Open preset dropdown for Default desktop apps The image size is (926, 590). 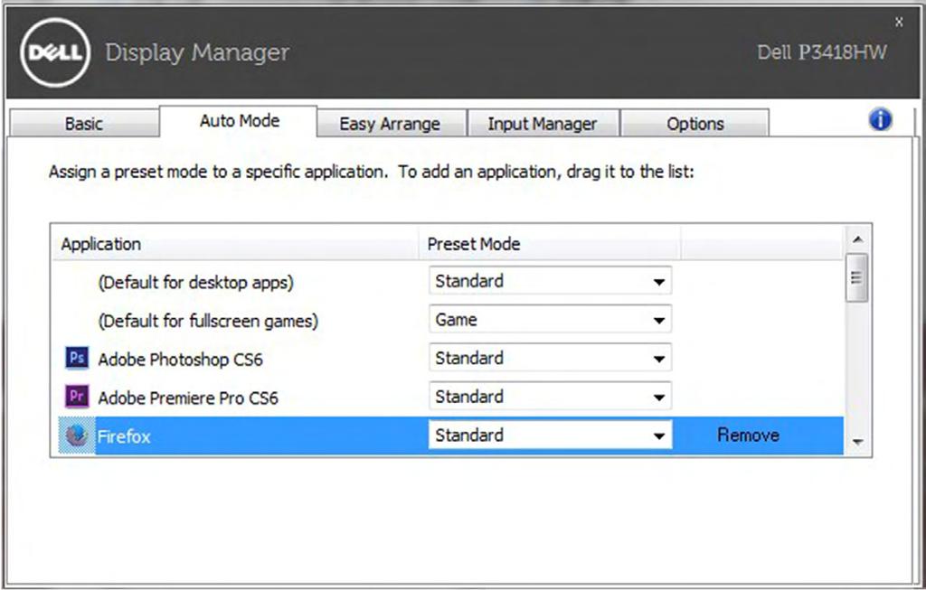coord(551,281)
